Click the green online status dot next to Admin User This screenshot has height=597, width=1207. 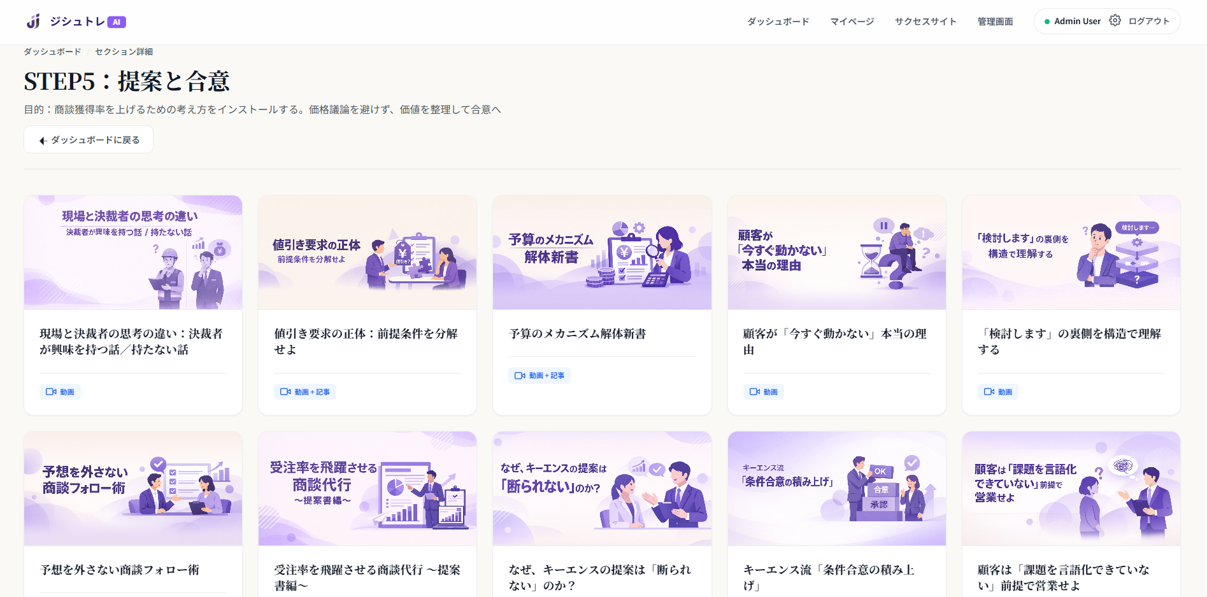pos(1046,20)
